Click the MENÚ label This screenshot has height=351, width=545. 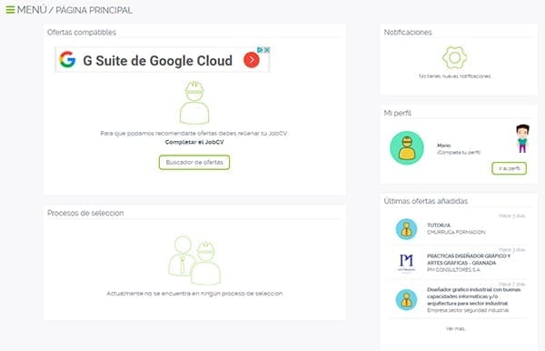click(32, 10)
